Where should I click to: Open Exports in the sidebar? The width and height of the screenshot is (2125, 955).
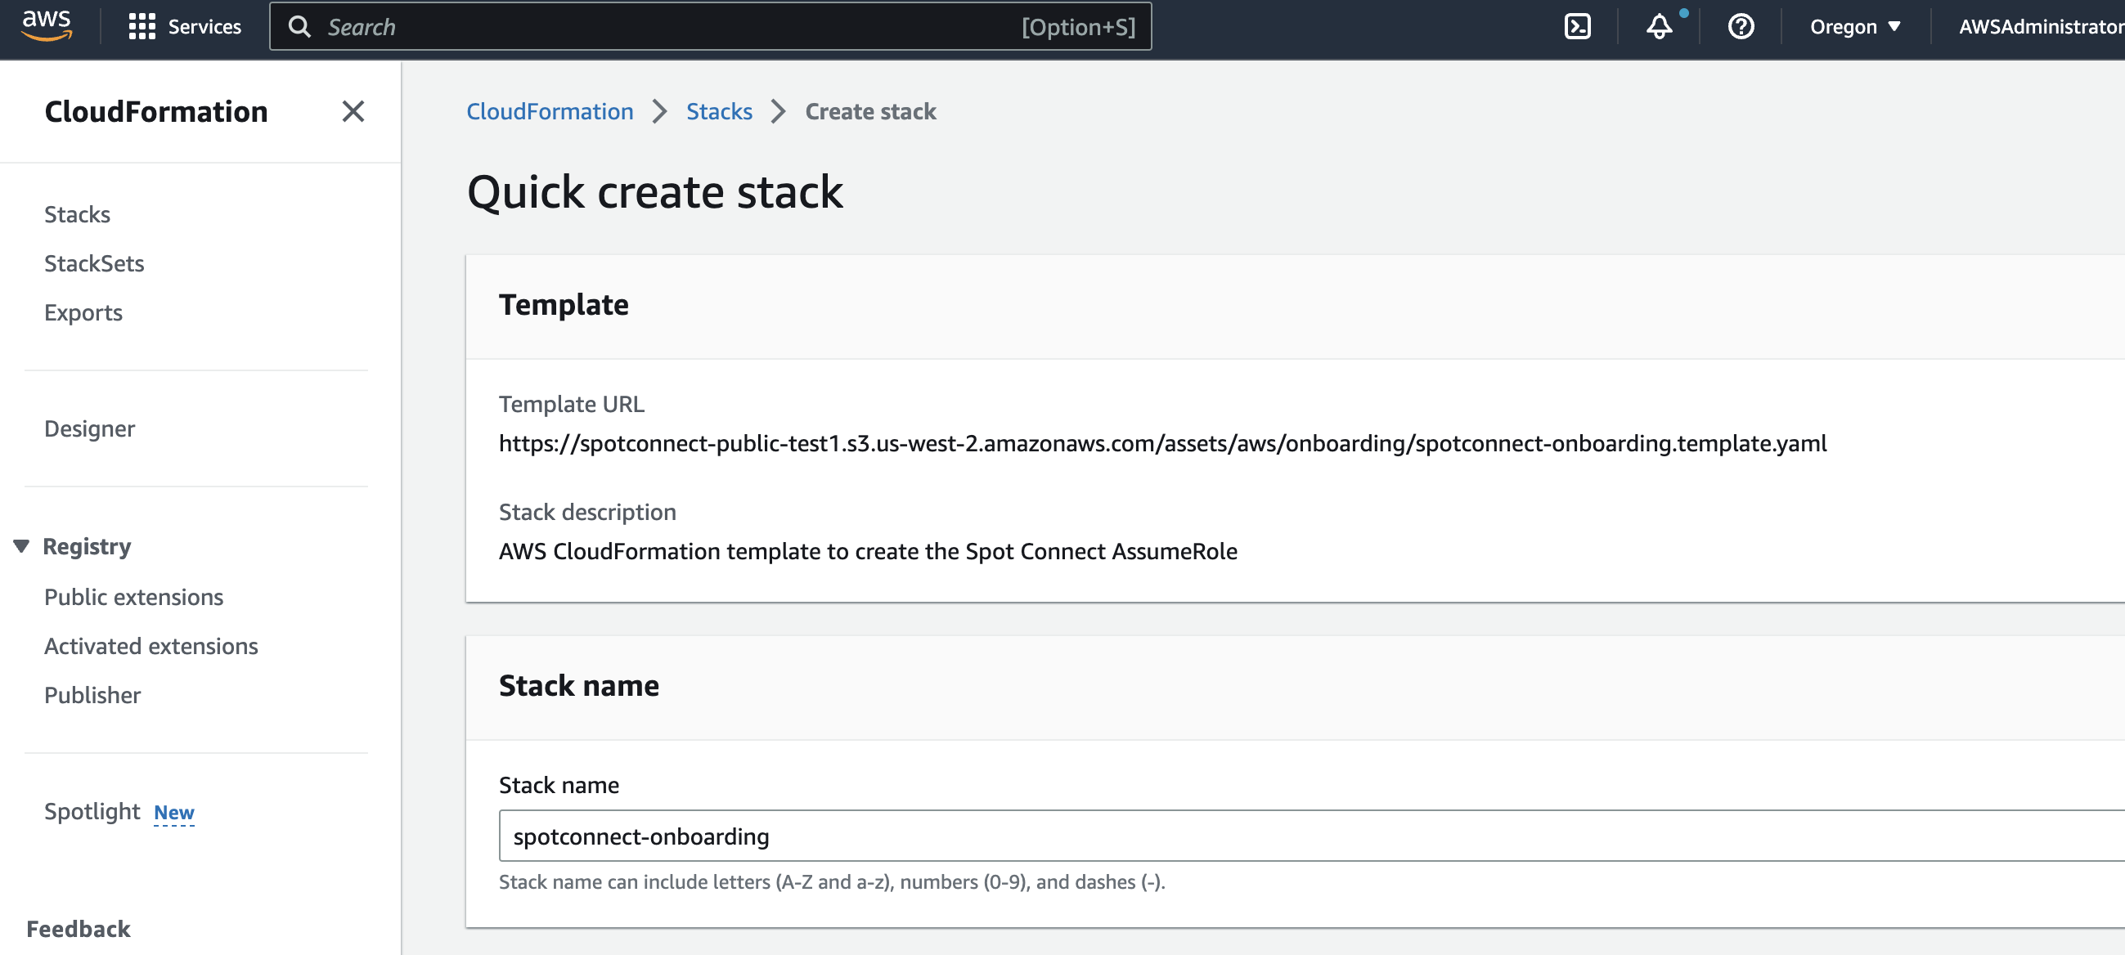pyautogui.click(x=83, y=312)
